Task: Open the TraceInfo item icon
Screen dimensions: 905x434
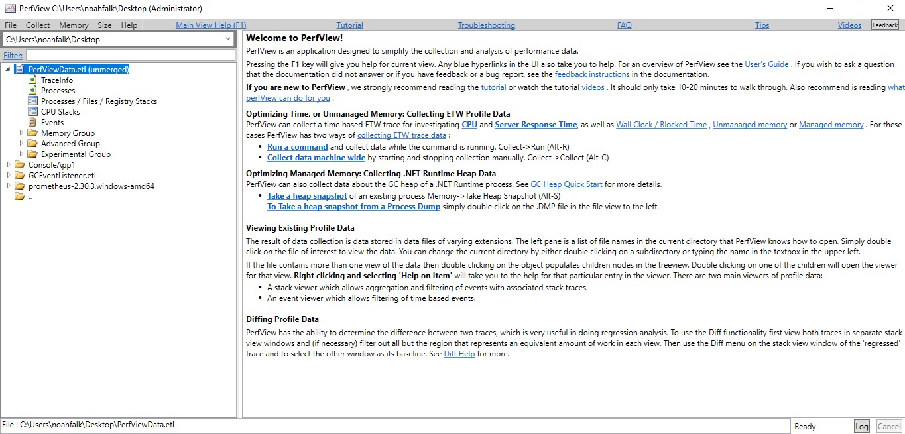Action: [32, 80]
